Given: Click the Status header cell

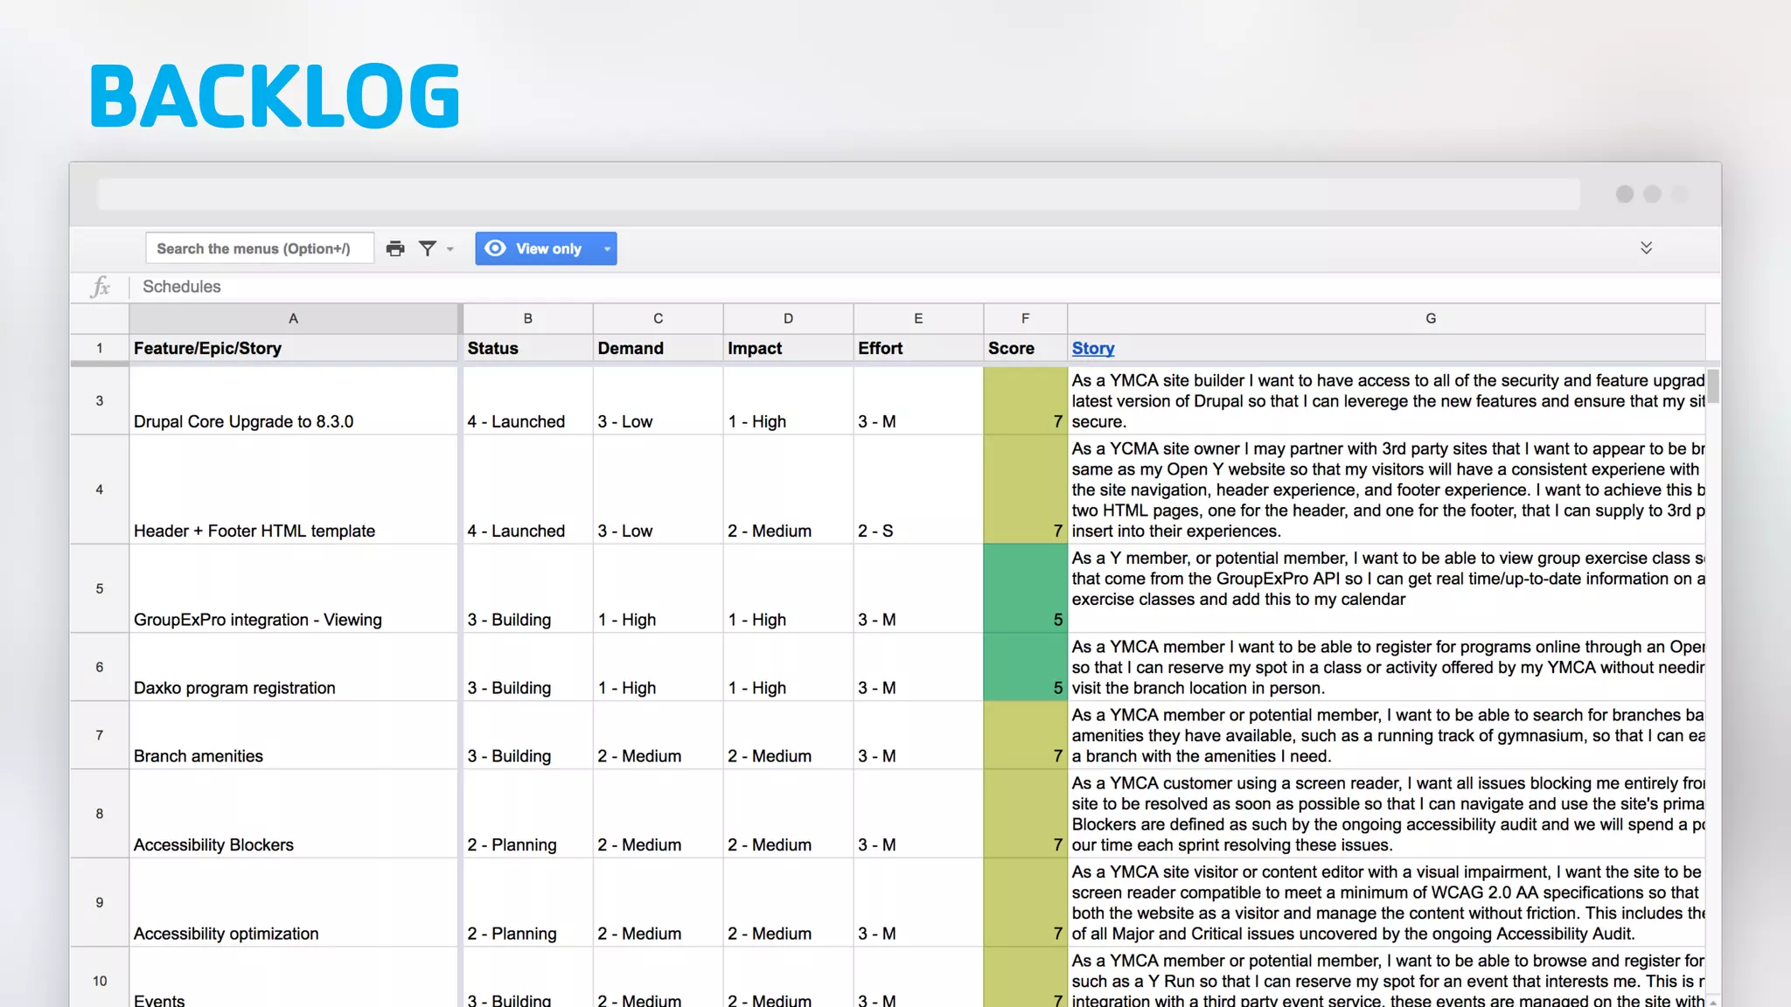Looking at the screenshot, I should pos(528,348).
